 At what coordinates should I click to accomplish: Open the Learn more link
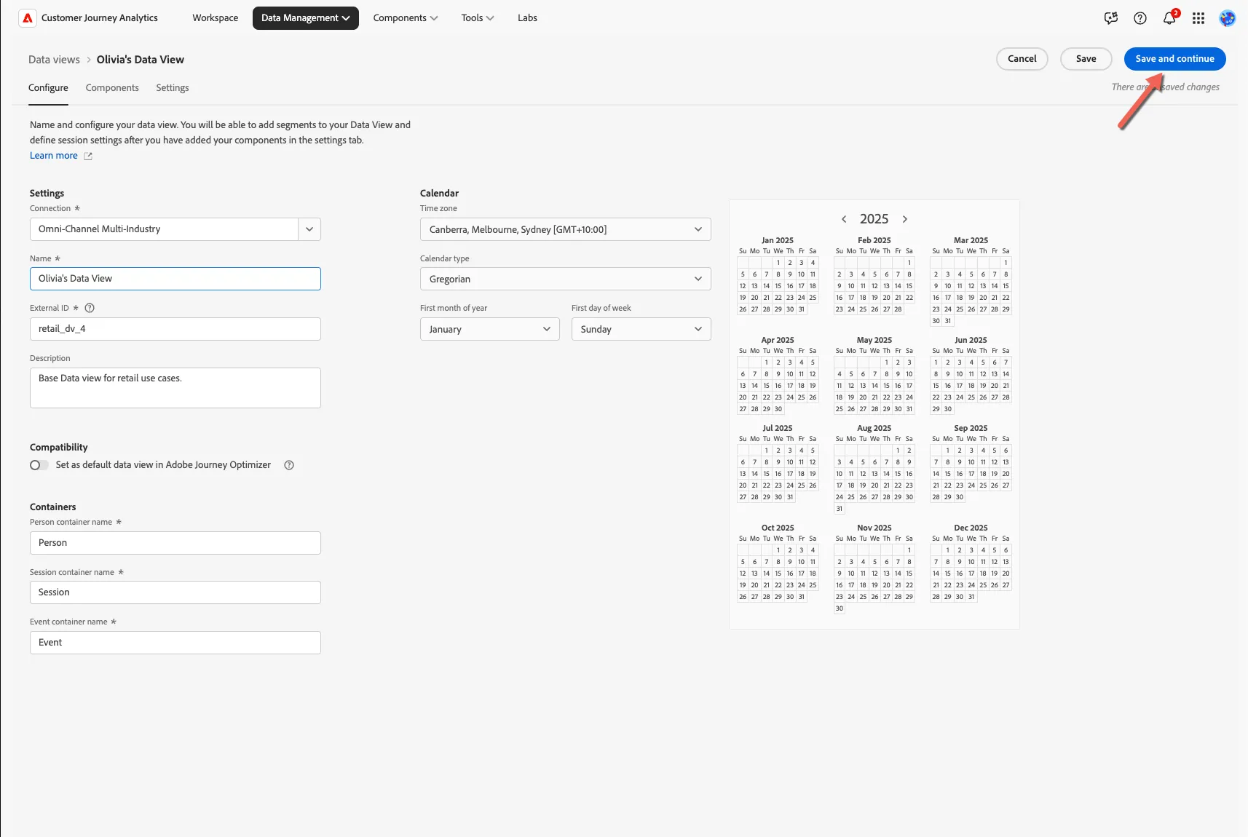coord(54,156)
